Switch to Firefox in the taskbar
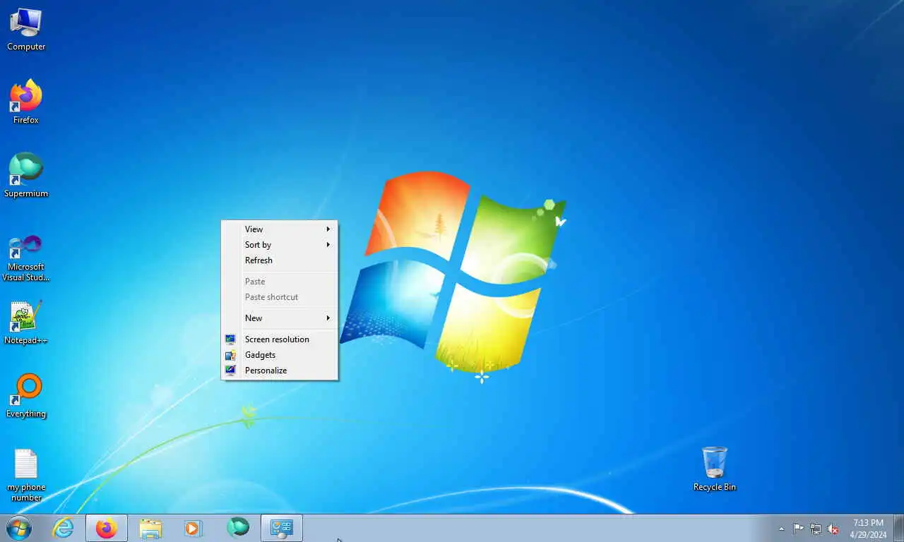The image size is (904, 542). [107, 528]
